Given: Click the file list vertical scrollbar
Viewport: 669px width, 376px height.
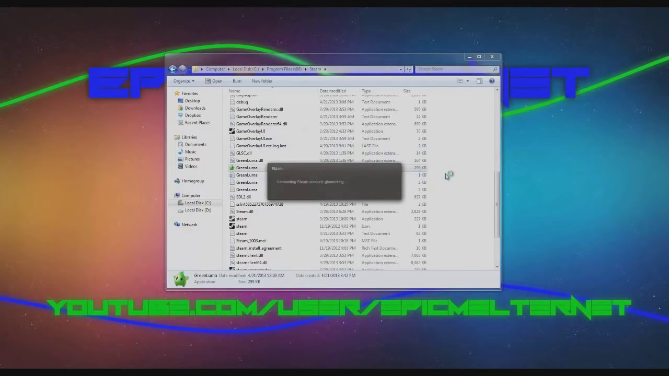Looking at the screenshot, I should (497, 204).
